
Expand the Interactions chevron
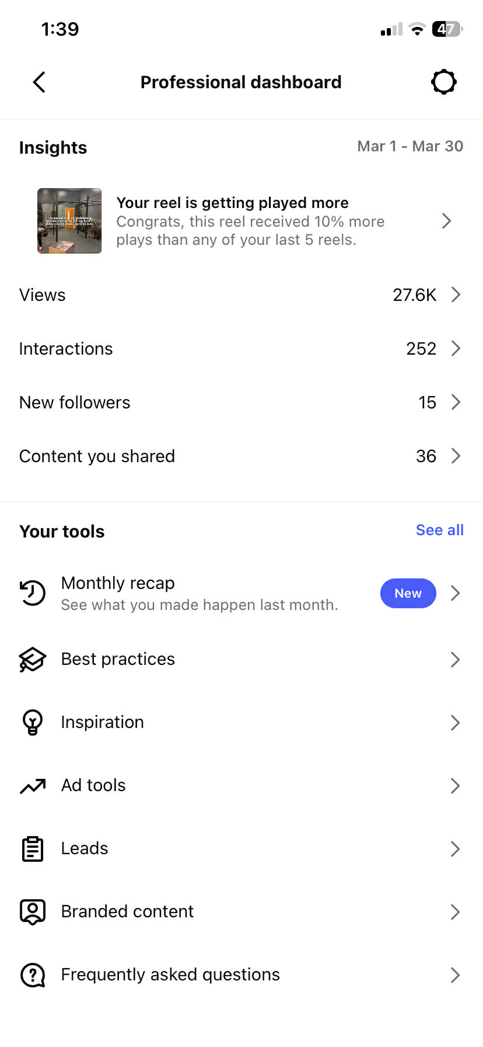(456, 349)
